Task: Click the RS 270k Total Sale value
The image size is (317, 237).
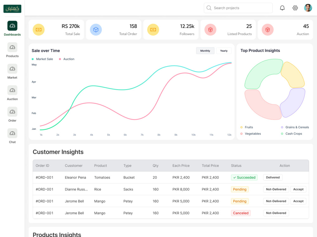Action: tap(71, 26)
